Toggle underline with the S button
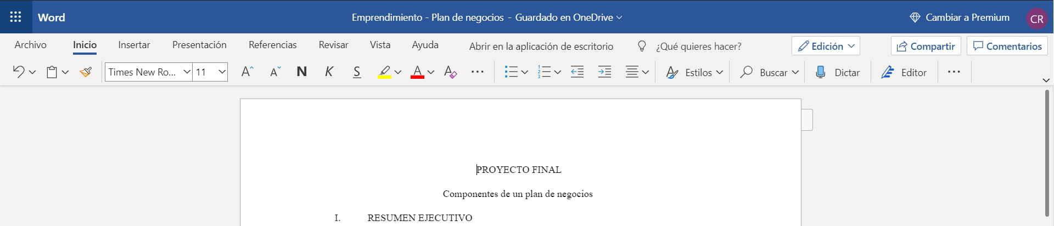This screenshot has width=1054, height=226. pos(357,72)
